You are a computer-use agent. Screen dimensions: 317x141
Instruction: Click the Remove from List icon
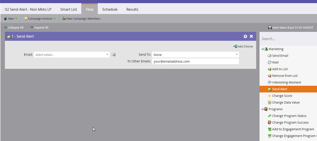coord(269,76)
